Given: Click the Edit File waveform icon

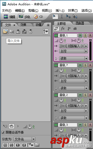Looking at the screenshot, I should (x=18, y=32).
